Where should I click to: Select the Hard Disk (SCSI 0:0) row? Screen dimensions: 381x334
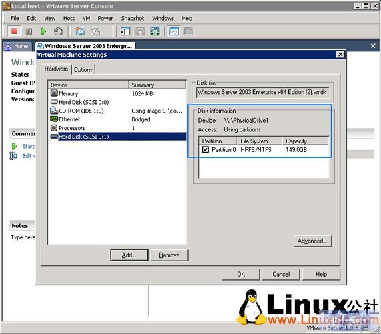tap(117, 102)
